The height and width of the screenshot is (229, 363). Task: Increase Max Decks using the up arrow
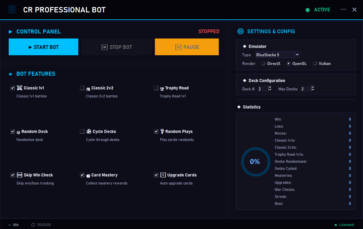[313, 87]
